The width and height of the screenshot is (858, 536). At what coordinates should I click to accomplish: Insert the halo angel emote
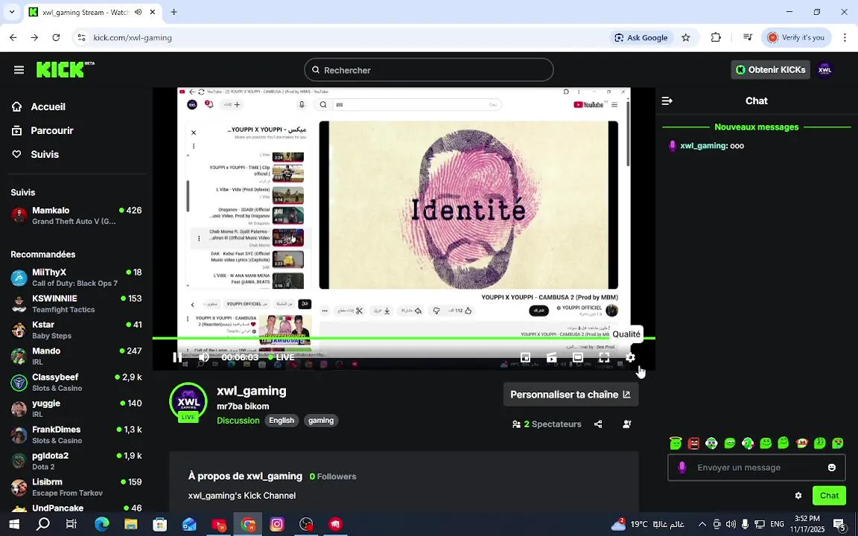(676, 442)
